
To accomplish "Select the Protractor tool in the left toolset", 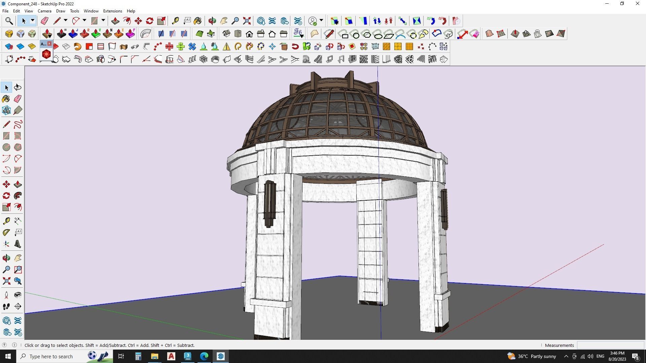I will [x=6, y=232].
